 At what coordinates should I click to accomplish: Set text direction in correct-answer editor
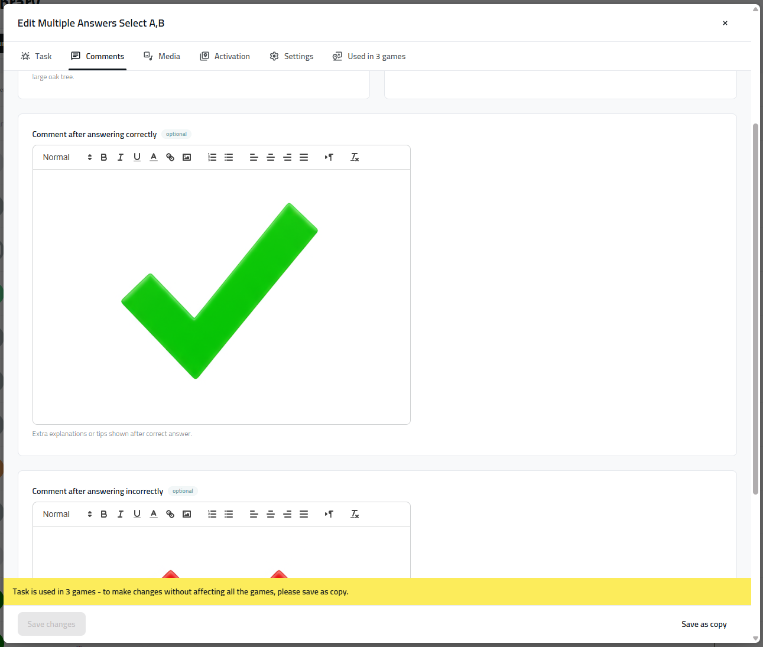[x=329, y=157]
